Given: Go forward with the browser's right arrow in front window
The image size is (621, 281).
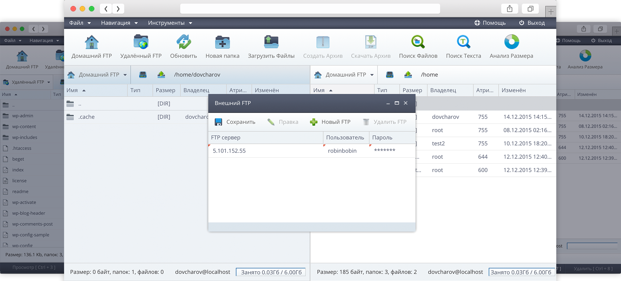Looking at the screenshot, I should pyautogui.click(x=118, y=9).
